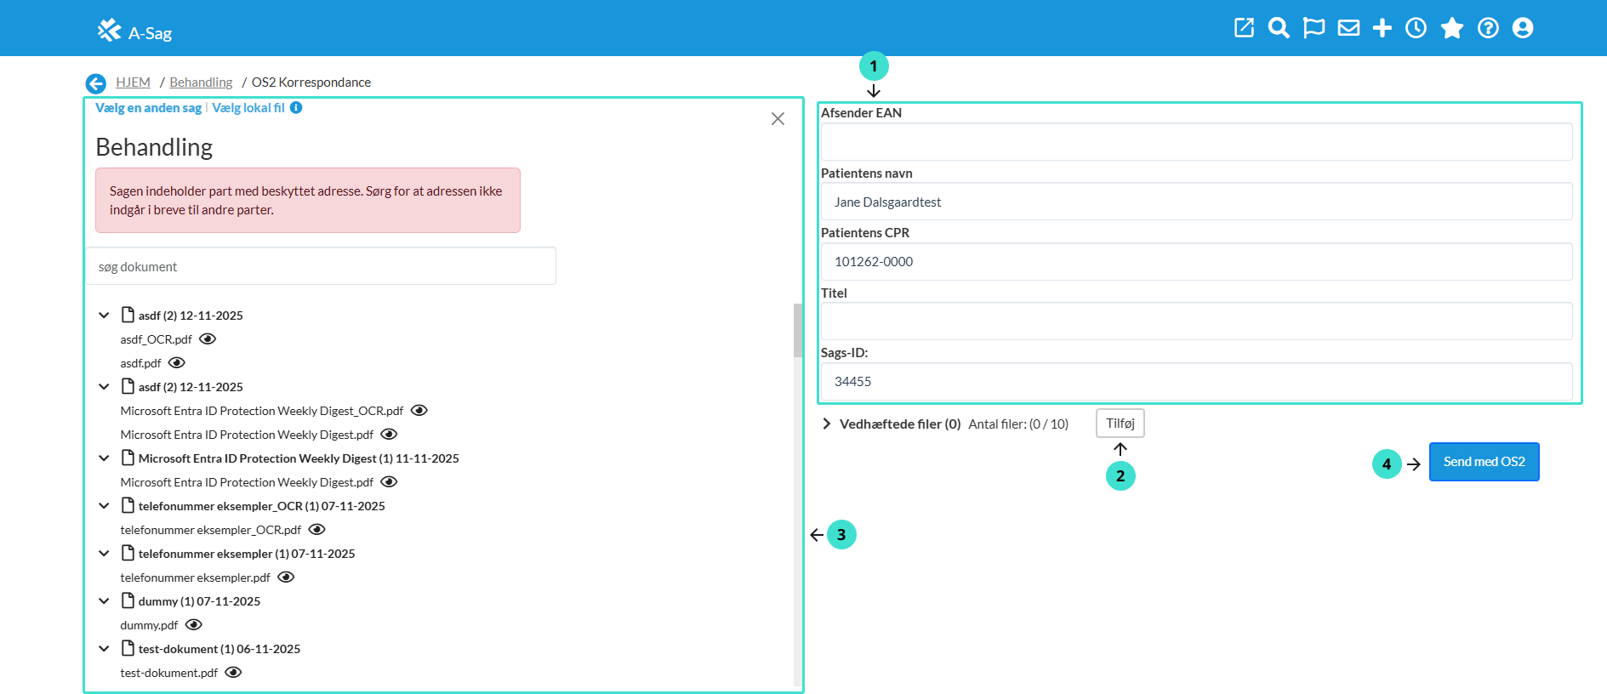Click the search magnifier icon in header
Viewport: 1607px width, 694px height.
[1278, 28]
